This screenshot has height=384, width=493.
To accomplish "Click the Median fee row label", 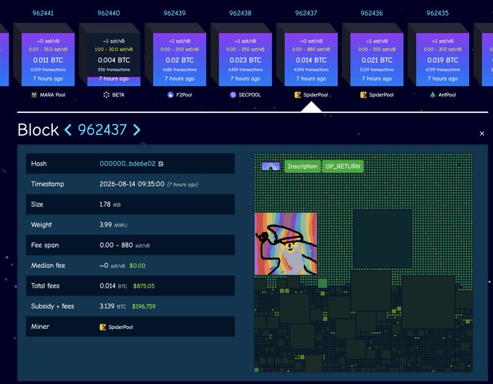I will pyautogui.click(x=48, y=265).
